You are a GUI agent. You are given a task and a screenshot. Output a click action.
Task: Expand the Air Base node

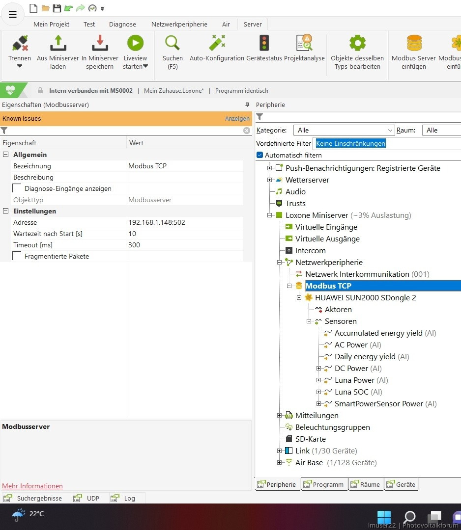coord(279,462)
